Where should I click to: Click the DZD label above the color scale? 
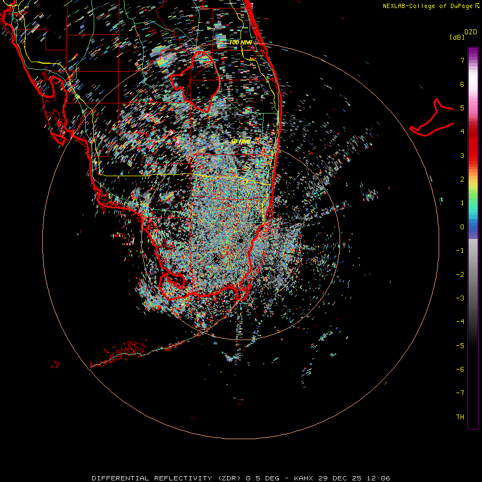[x=470, y=32]
